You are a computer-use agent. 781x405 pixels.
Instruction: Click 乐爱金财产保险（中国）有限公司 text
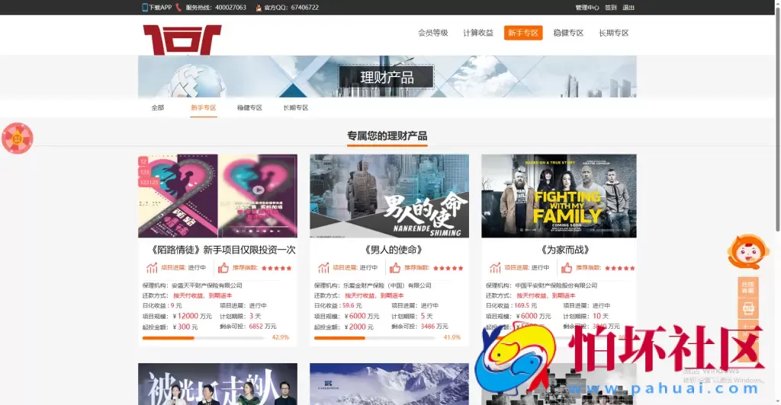[x=387, y=285]
